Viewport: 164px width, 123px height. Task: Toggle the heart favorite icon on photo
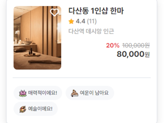point(55,12)
